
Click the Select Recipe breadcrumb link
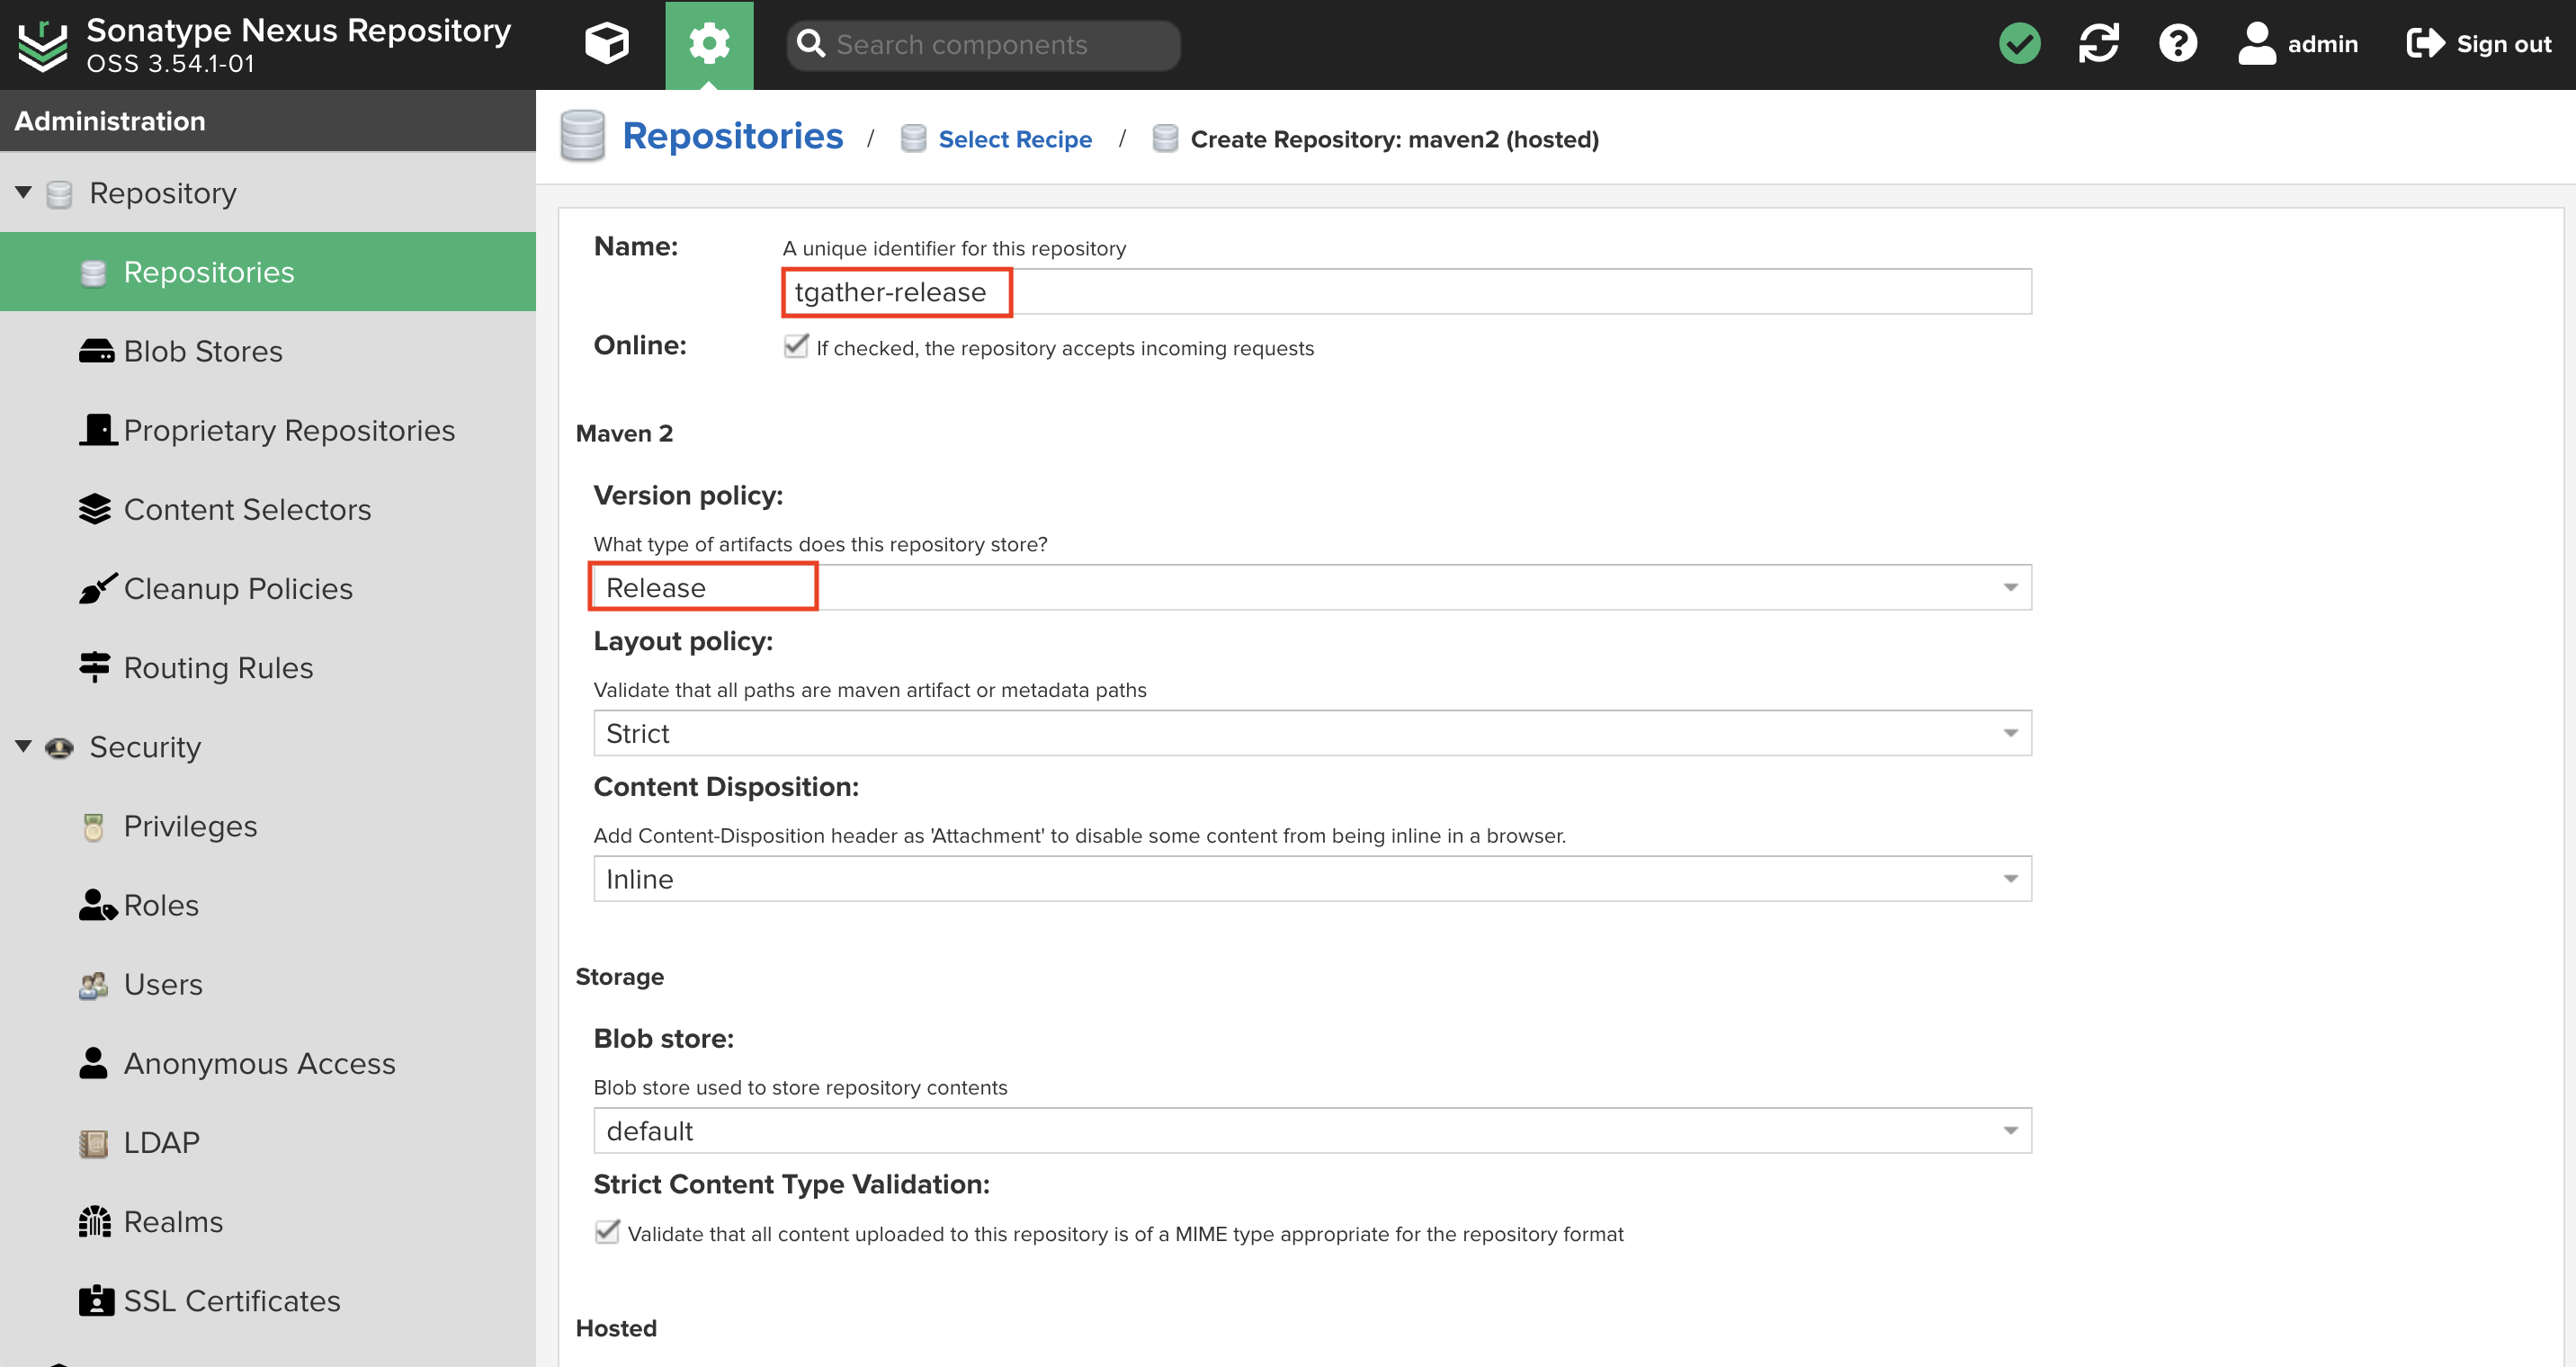coord(1014,139)
